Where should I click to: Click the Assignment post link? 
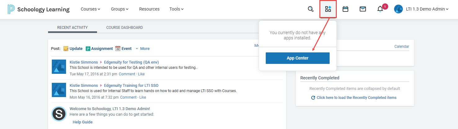point(102,49)
